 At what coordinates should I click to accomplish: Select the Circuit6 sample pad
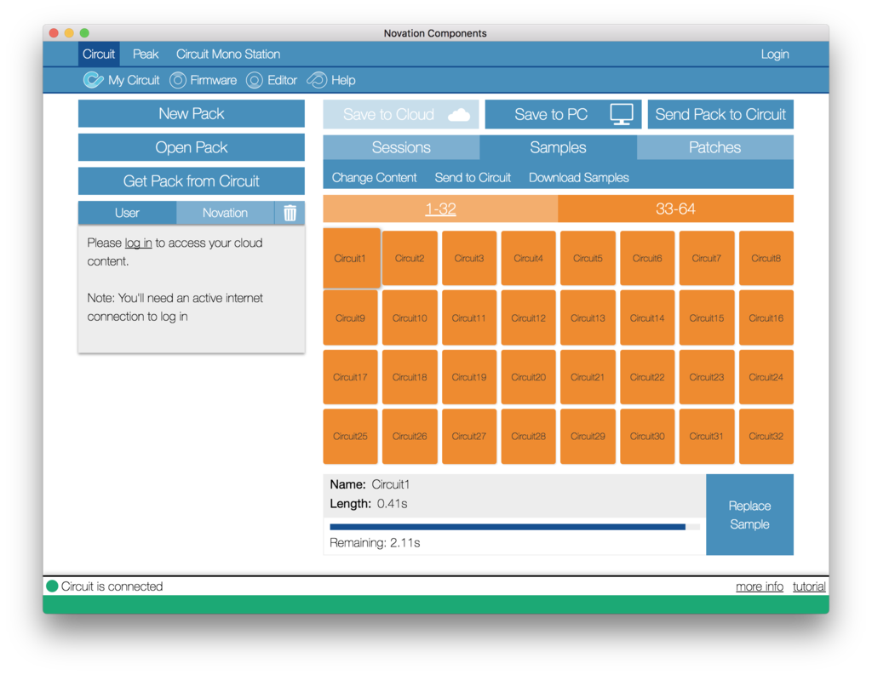click(647, 259)
